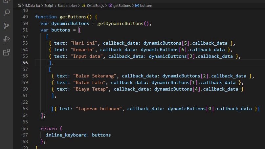Open the Run and Debug view
The image size is (265, 149).
point(7,39)
